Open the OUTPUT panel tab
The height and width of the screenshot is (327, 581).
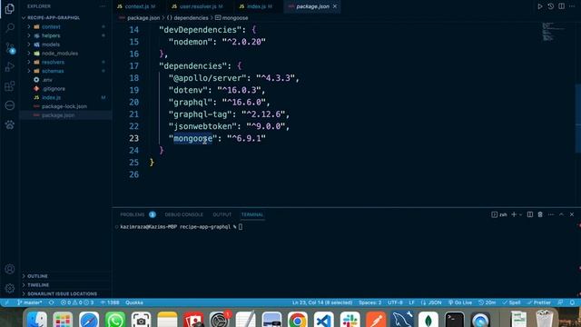222,214
